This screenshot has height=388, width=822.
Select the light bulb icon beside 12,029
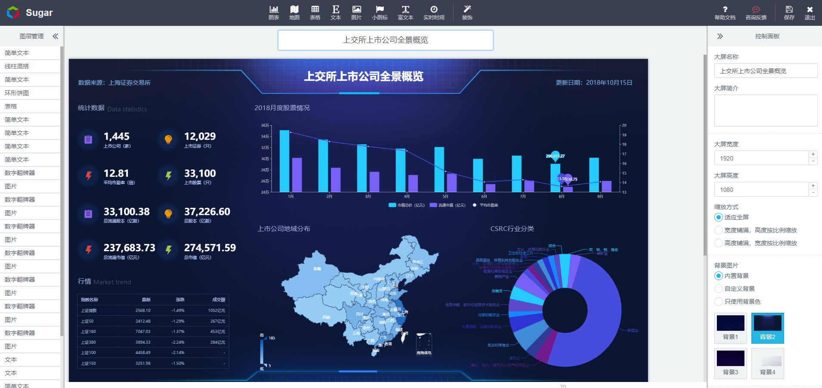click(168, 139)
